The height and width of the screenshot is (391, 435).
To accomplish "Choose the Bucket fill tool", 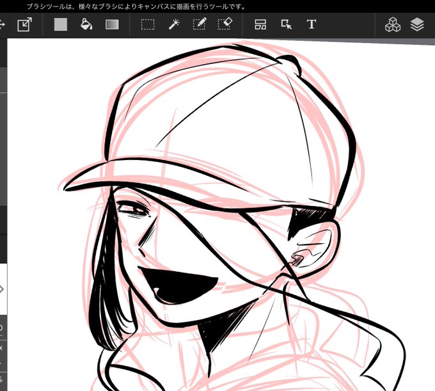I will [x=86, y=24].
